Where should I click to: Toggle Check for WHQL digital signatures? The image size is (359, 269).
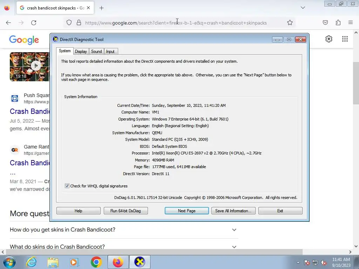tap(67, 186)
